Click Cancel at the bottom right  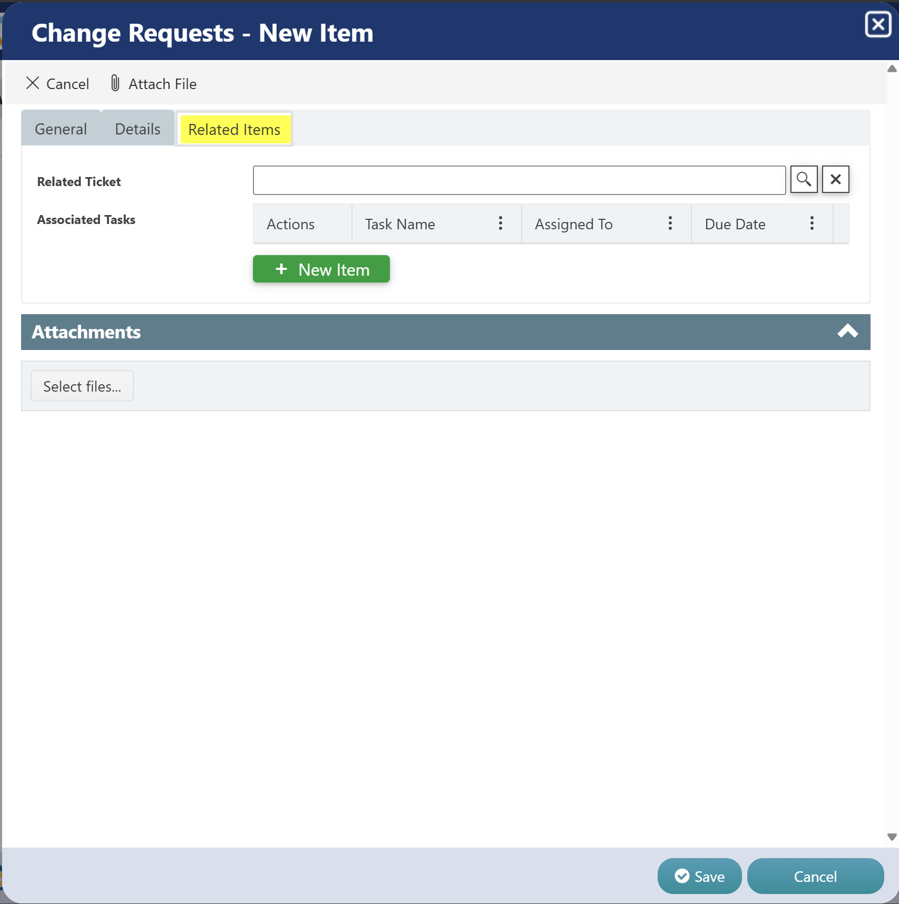click(x=815, y=876)
